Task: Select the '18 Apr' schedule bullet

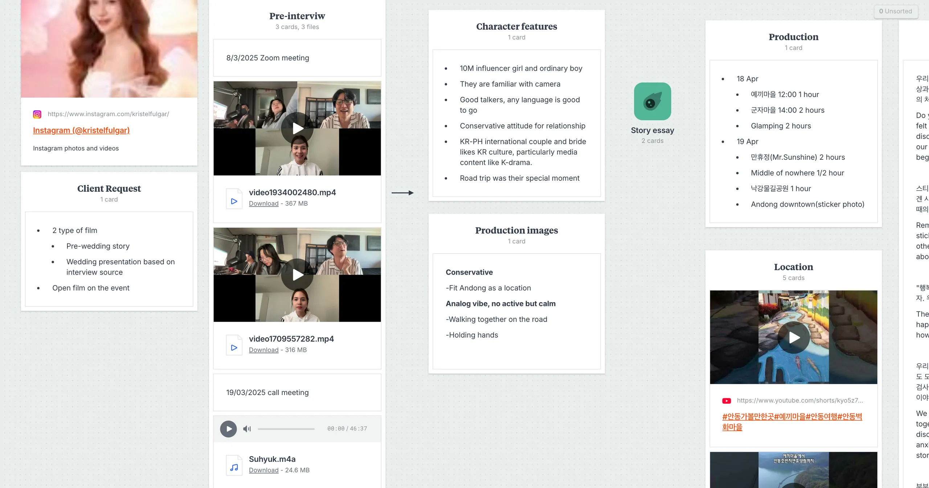Action: pyautogui.click(x=747, y=79)
